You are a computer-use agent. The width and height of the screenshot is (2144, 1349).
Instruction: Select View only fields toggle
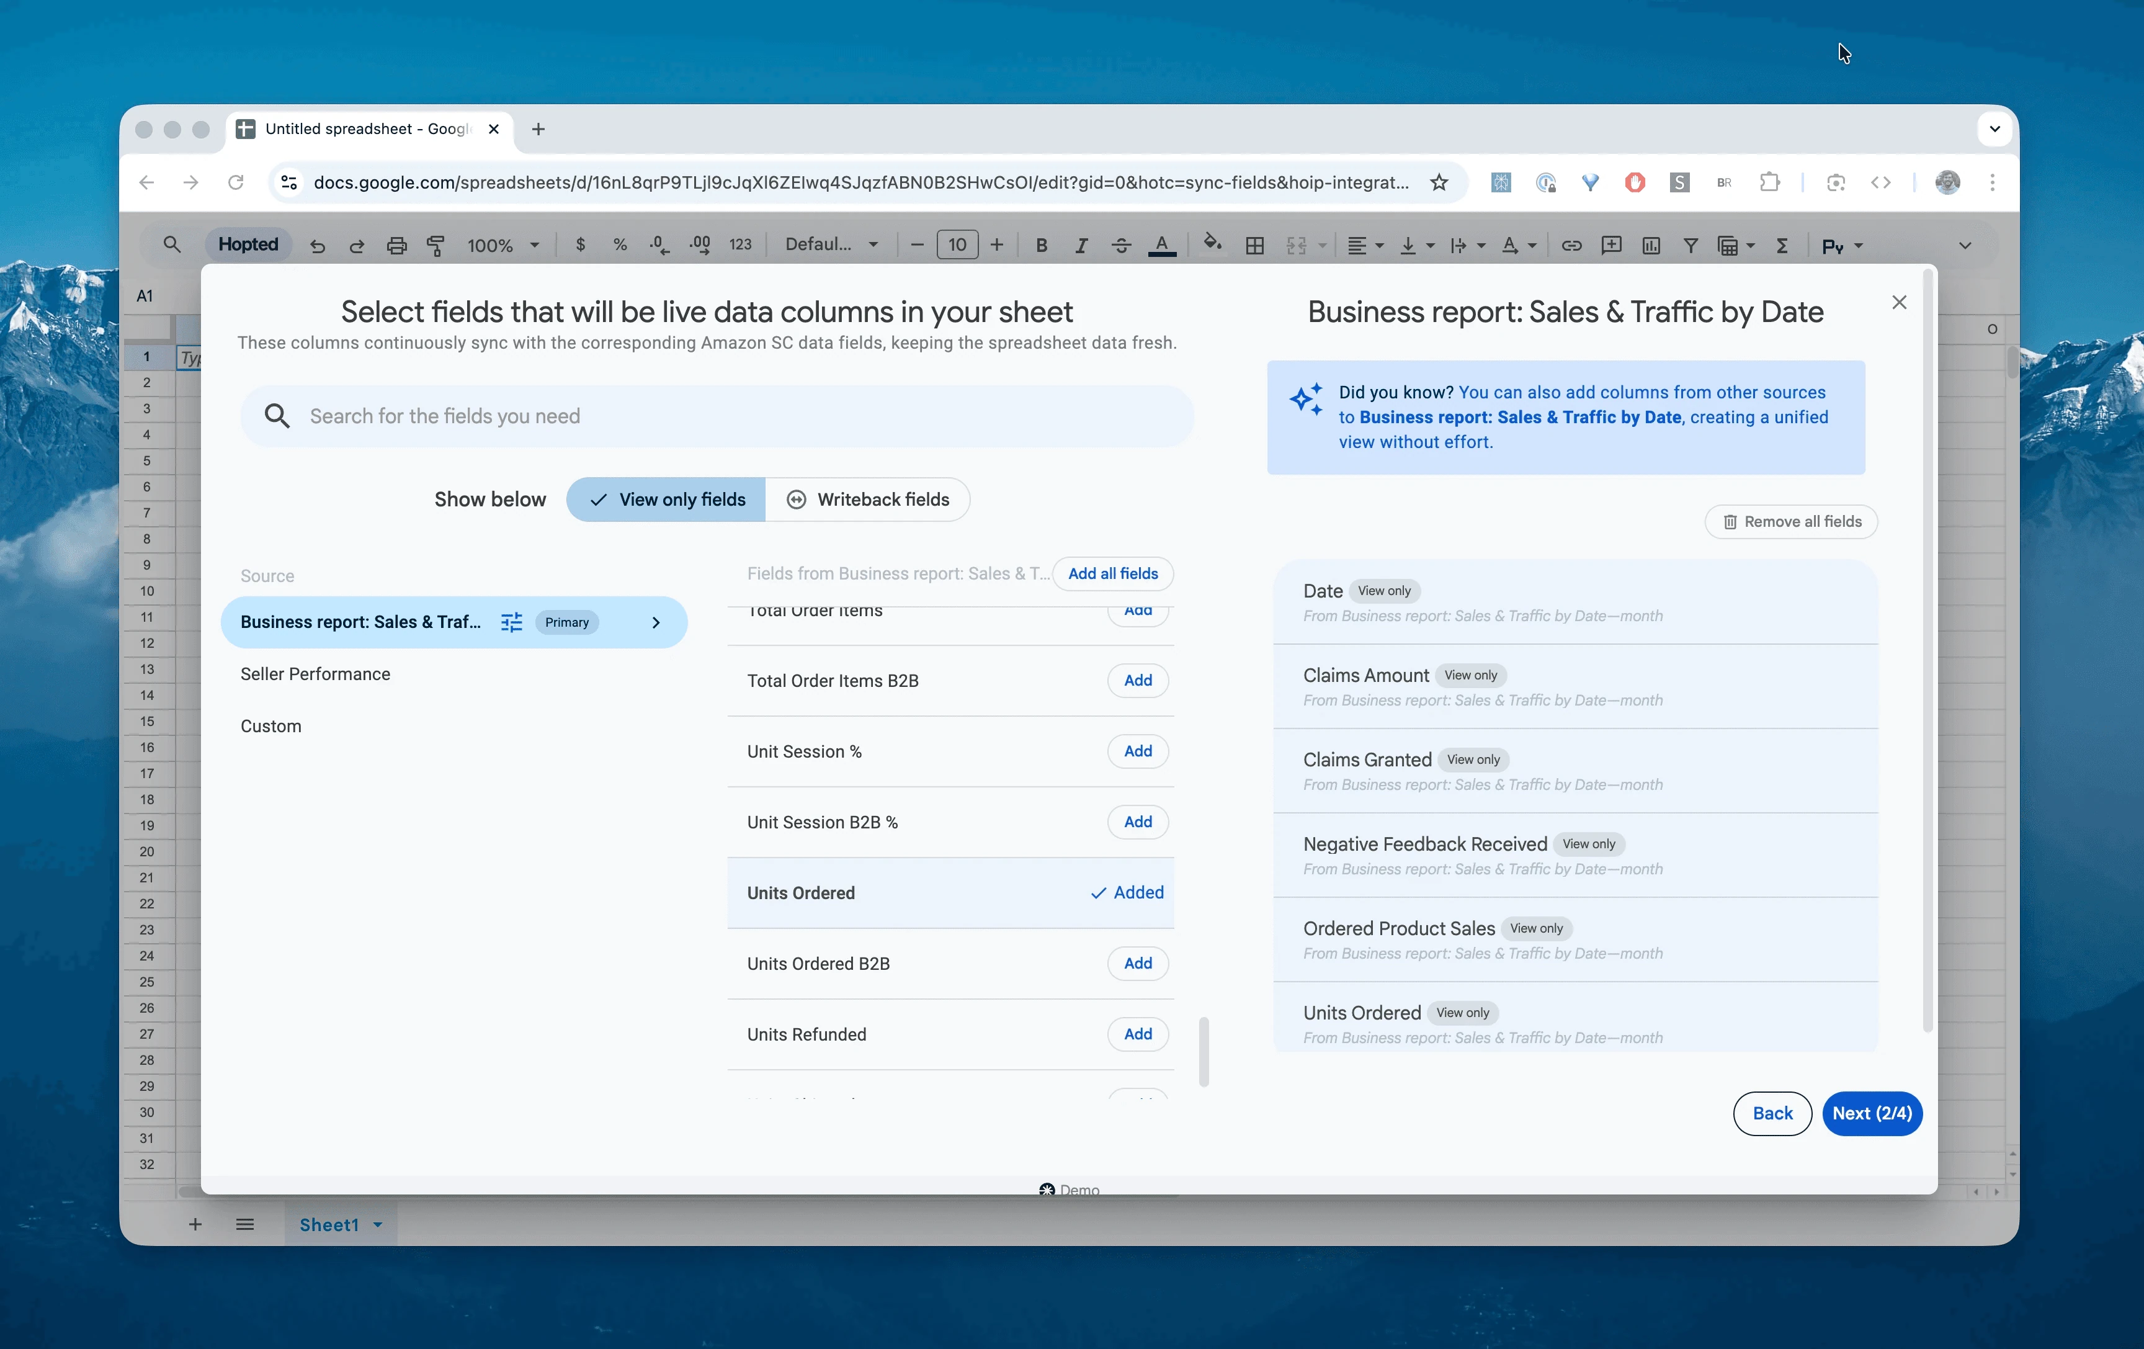[666, 500]
